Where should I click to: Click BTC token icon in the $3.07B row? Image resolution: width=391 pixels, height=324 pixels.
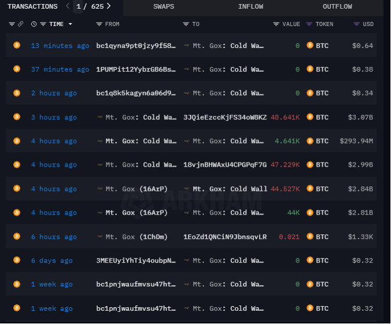click(310, 117)
